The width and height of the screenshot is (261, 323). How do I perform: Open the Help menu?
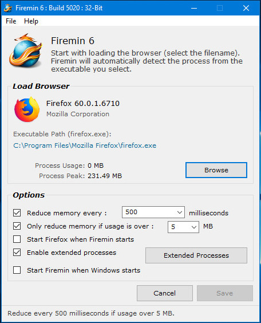(31, 21)
